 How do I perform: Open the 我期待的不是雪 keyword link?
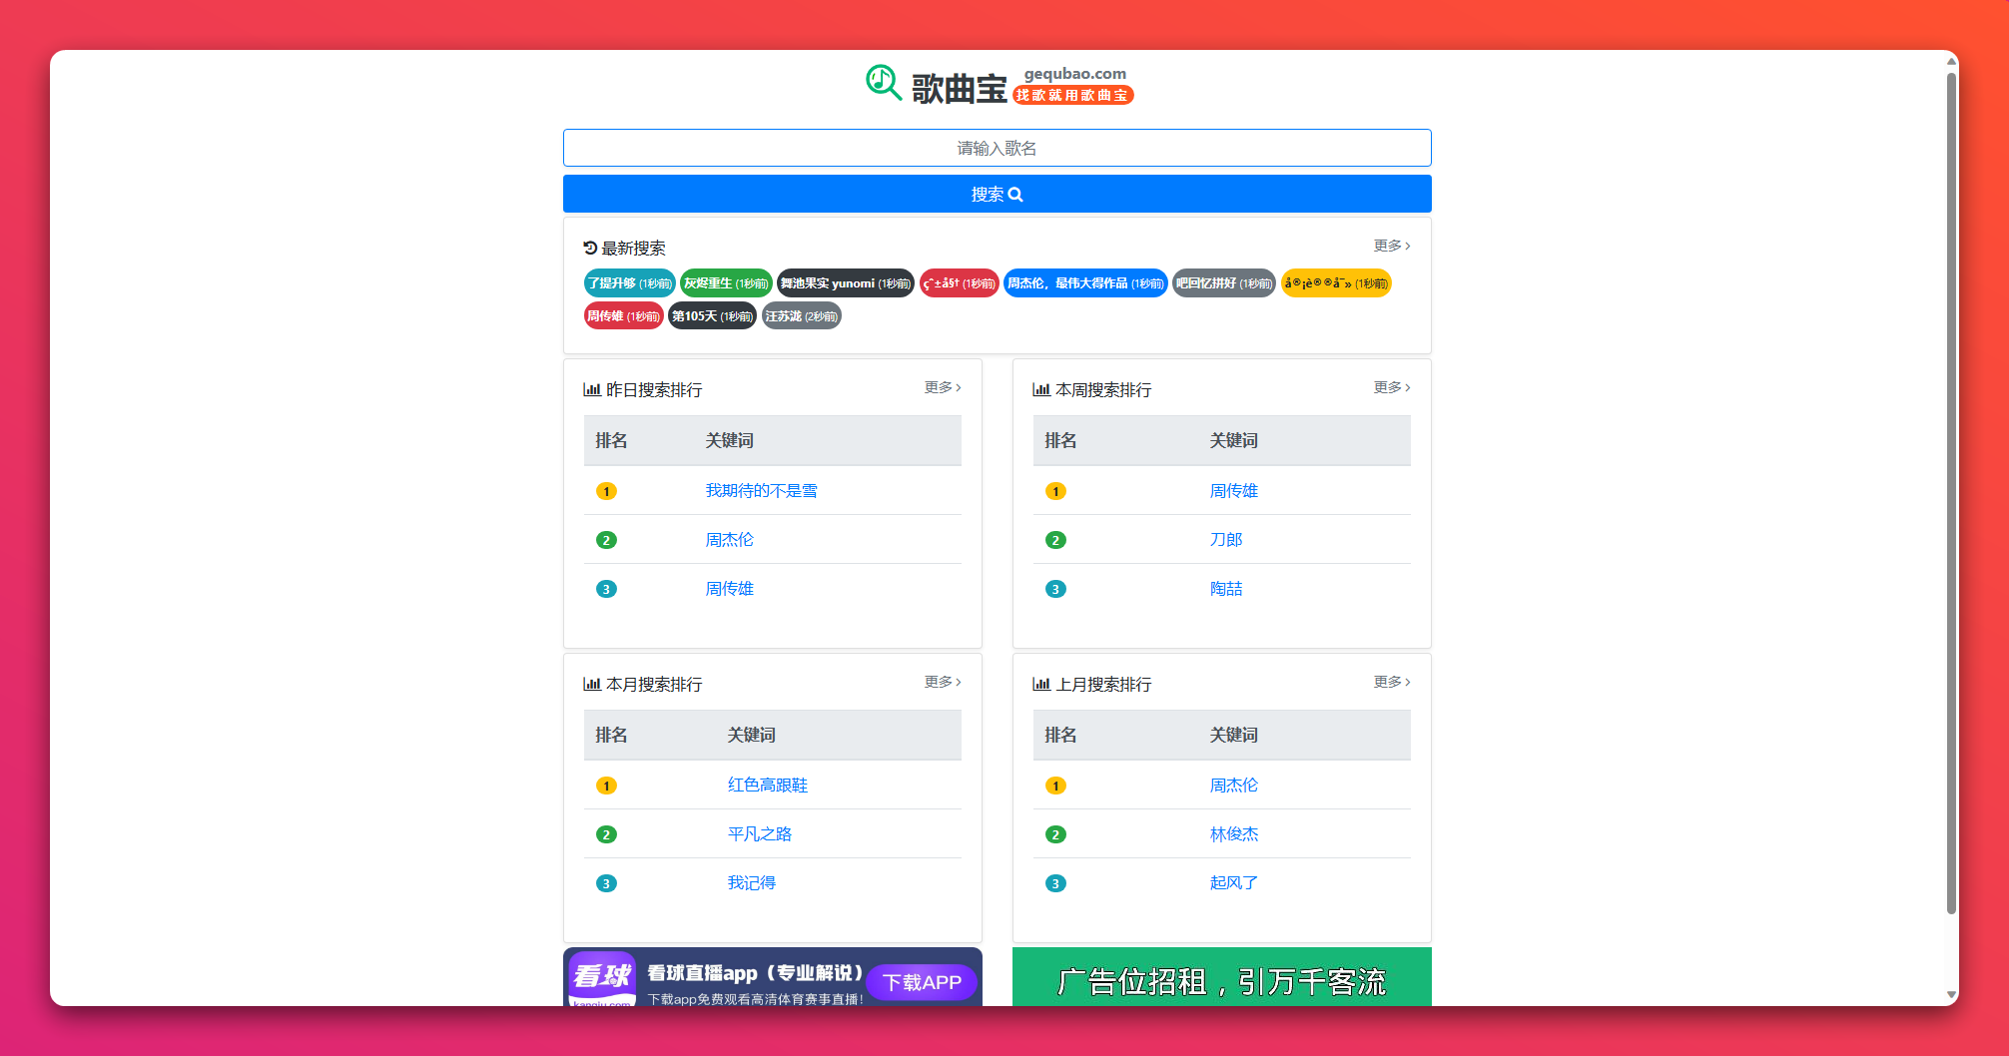761,491
